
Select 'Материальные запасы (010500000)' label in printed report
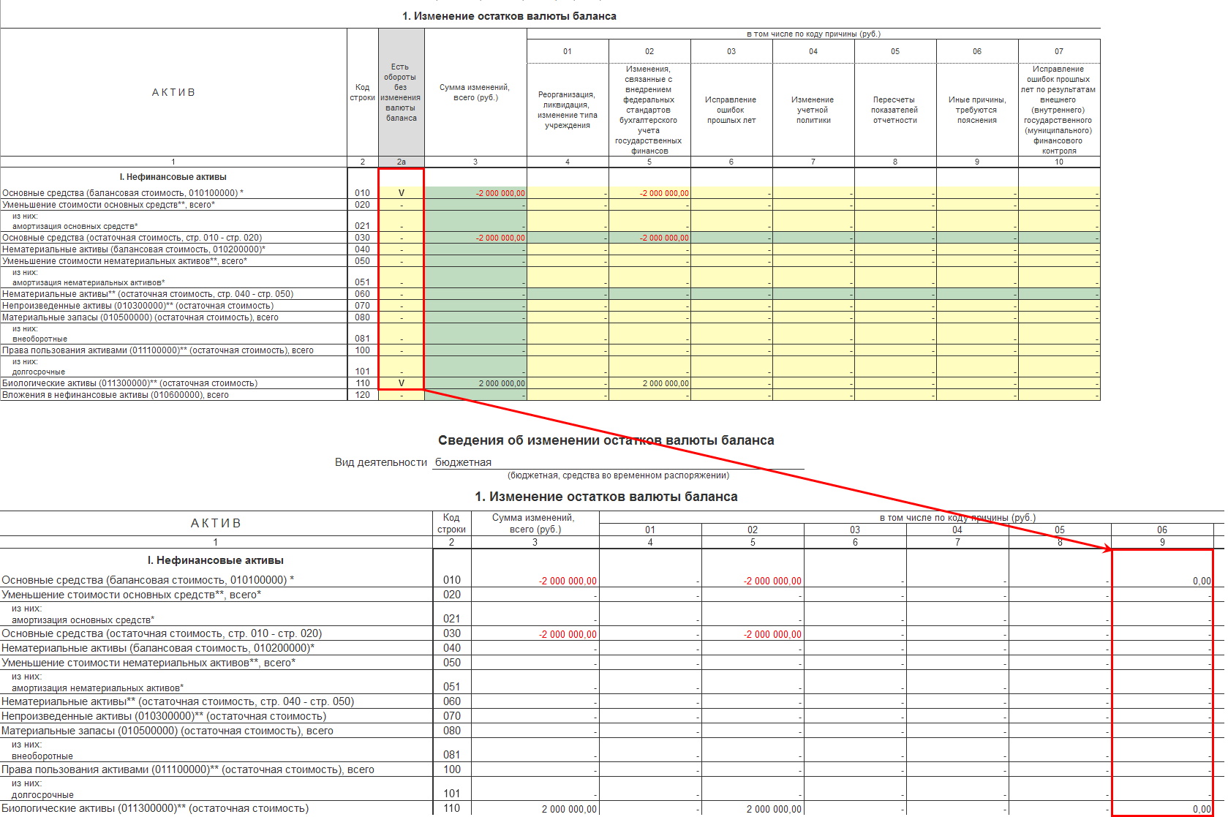[x=167, y=731]
